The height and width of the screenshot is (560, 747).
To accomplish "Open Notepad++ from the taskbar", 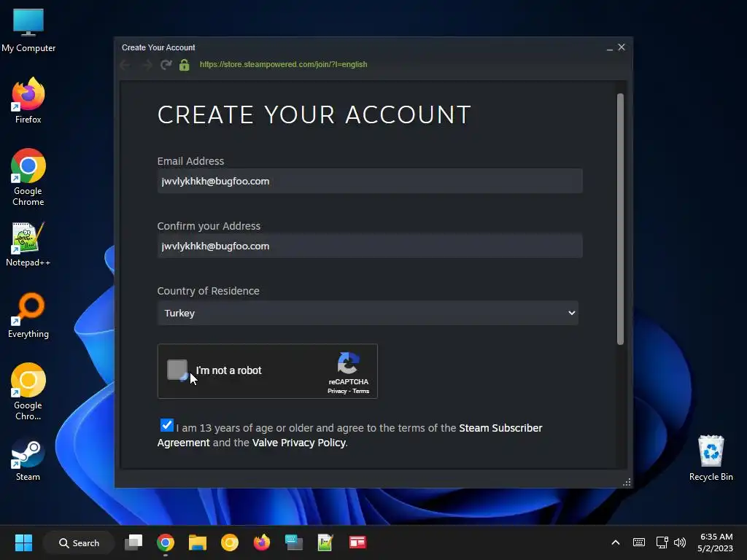I will pyautogui.click(x=325, y=542).
